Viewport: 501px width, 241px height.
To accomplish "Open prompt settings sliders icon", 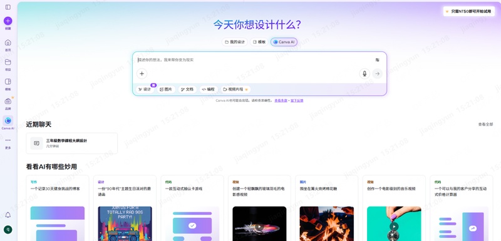I will point(378,60).
